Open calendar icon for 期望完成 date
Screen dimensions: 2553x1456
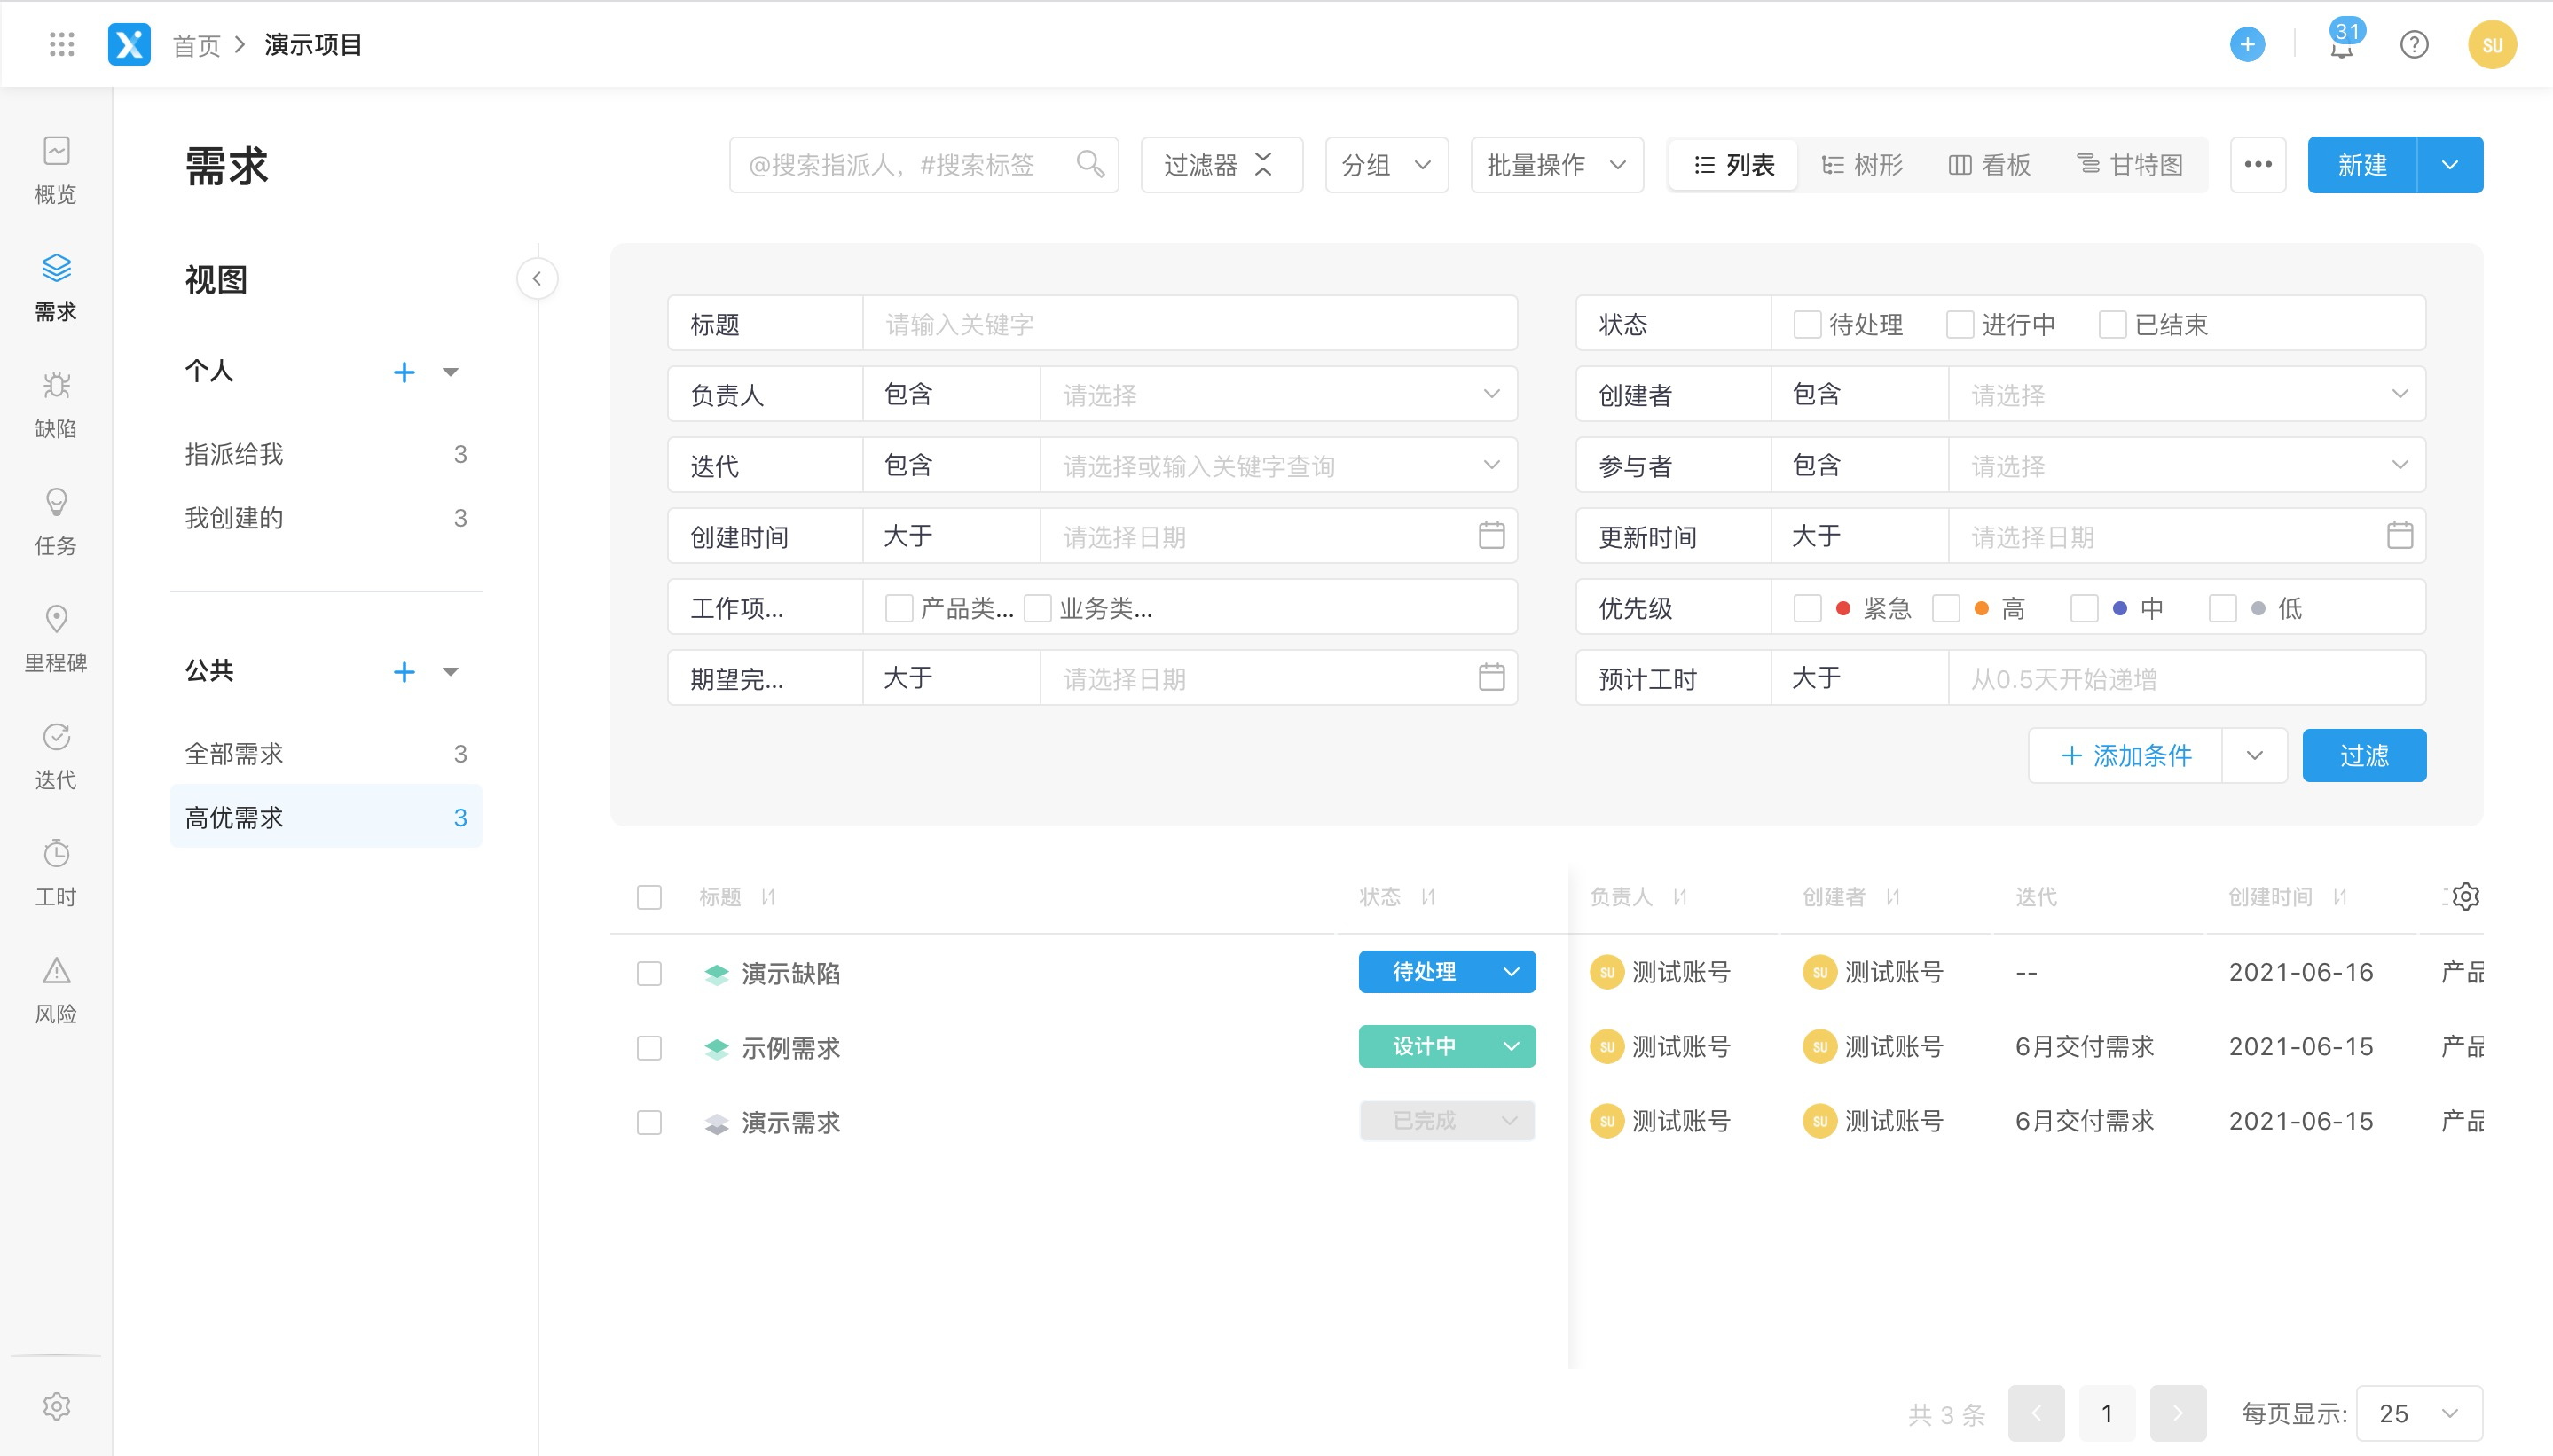click(x=1490, y=677)
